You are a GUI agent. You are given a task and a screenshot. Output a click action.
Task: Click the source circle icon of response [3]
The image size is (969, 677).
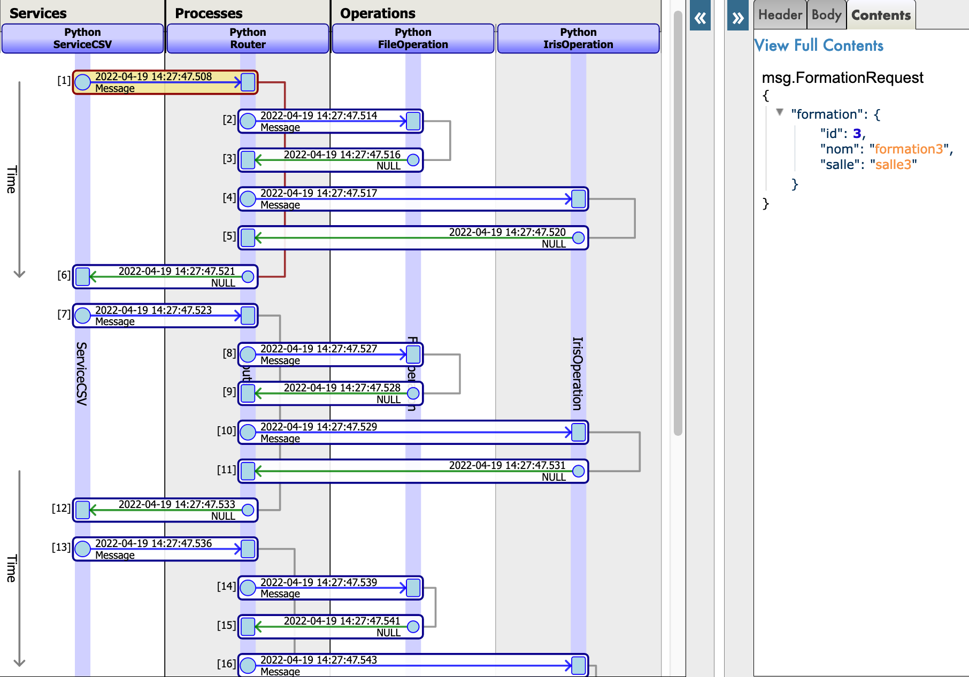coord(413,160)
